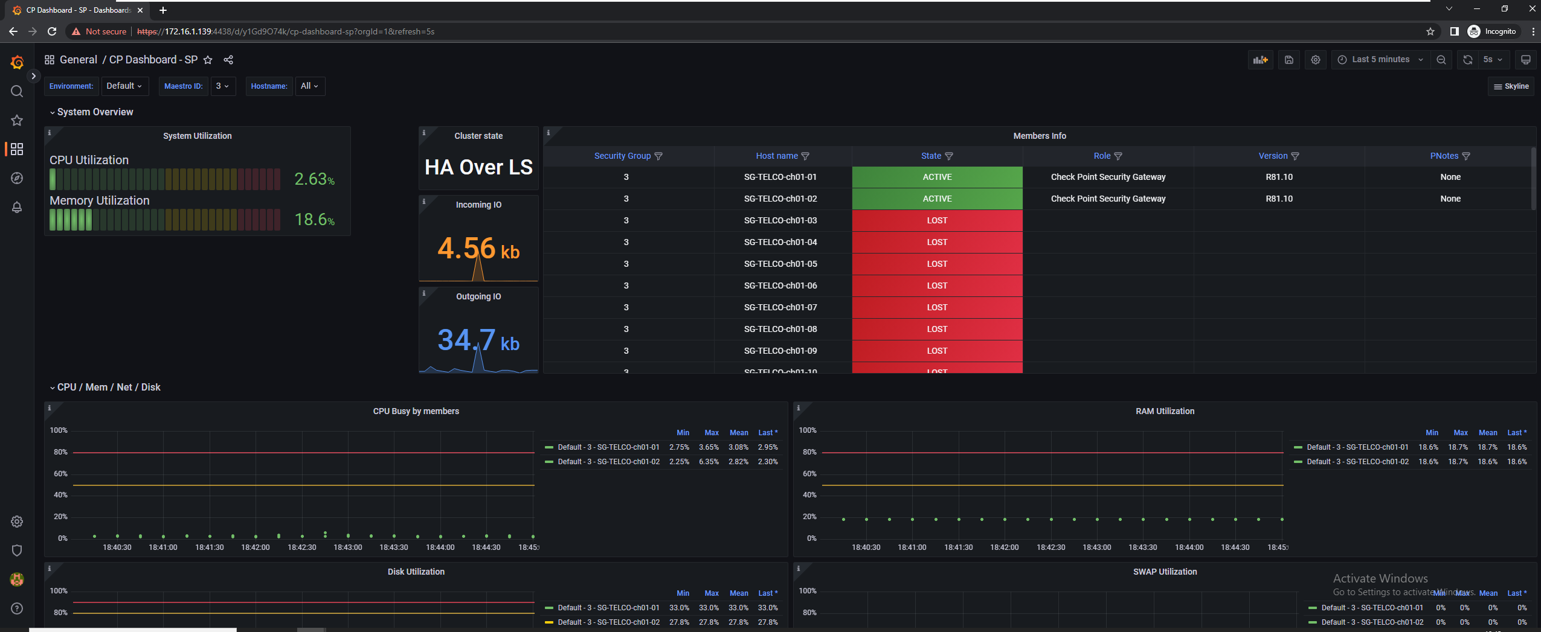Screen dimensions: 1541x632
Task: Save the dashboard with the save icon
Action: click(1288, 60)
